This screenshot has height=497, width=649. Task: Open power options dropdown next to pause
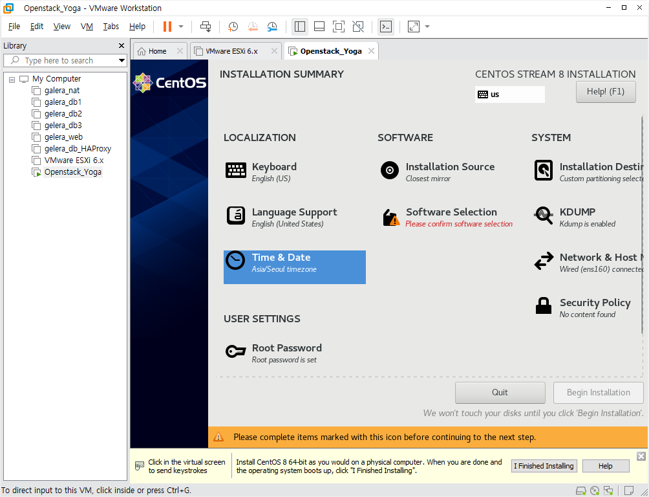pyautogui.click(x=181, y=27)
